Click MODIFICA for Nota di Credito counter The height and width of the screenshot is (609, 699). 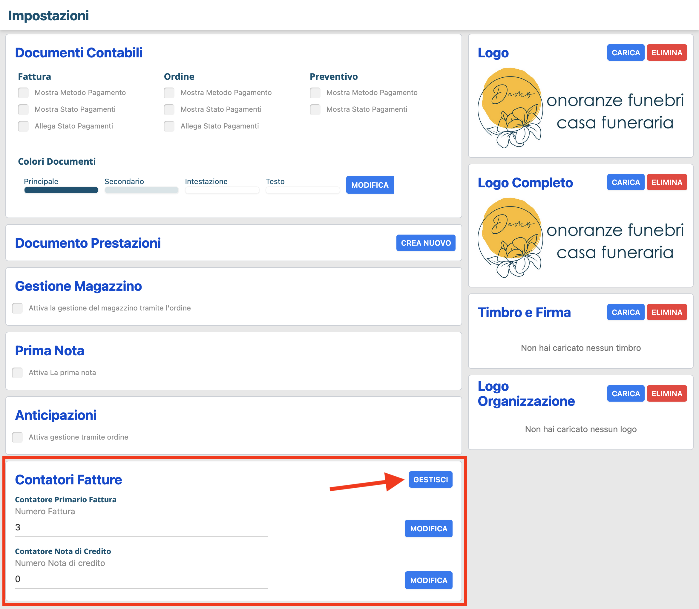click(428, 580)
